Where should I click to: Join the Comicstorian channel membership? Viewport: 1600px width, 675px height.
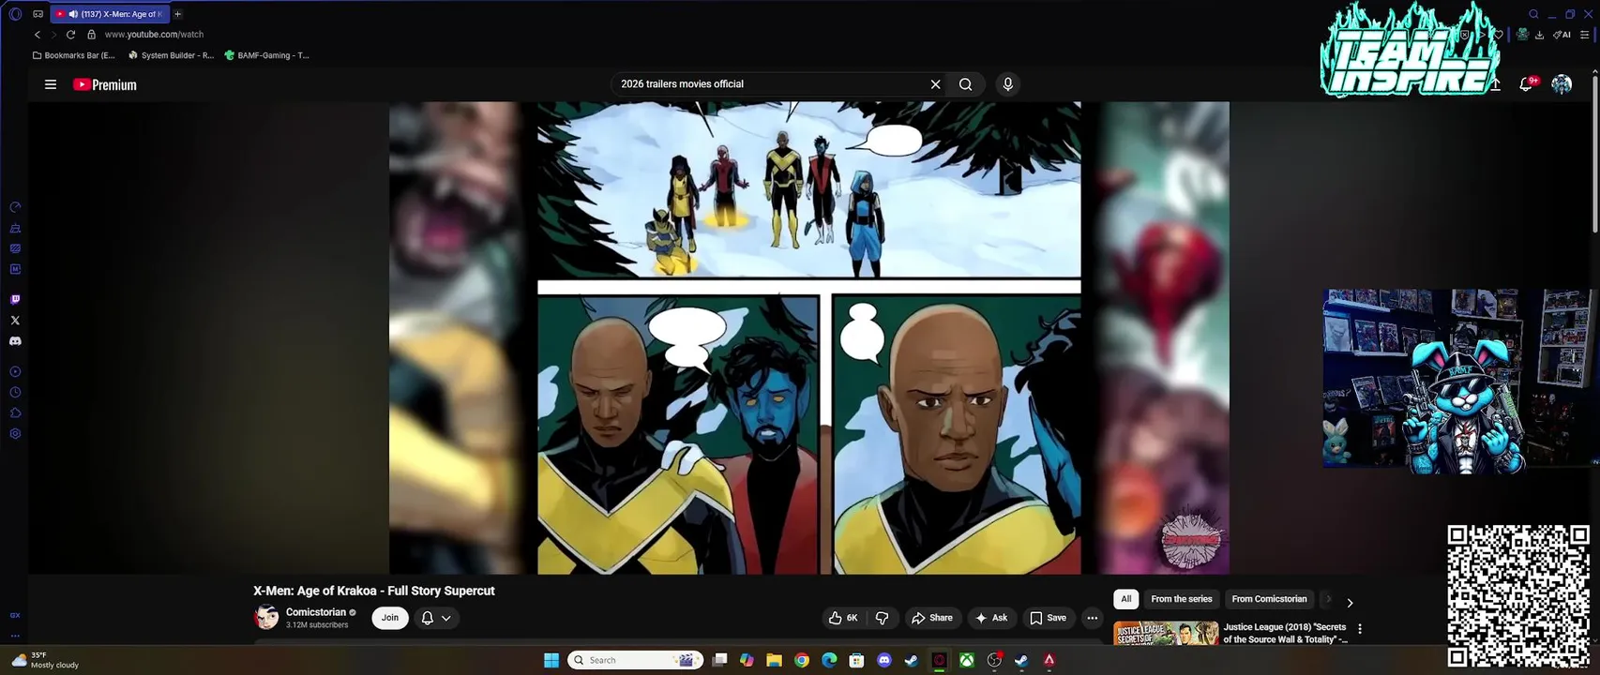point(390,618)
